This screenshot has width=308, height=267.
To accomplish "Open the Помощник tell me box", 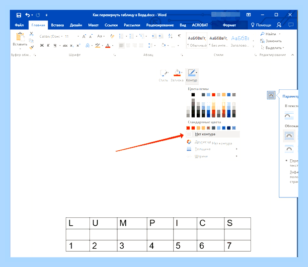I will (261, 25).
